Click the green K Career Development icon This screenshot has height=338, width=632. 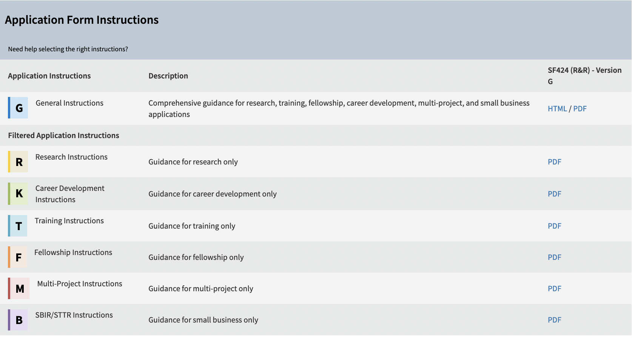[18, 194]
